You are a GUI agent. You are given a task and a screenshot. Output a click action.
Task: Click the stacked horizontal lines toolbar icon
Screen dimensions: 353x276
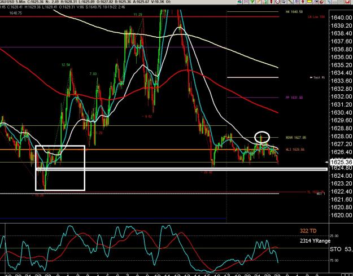click(246, 2)
